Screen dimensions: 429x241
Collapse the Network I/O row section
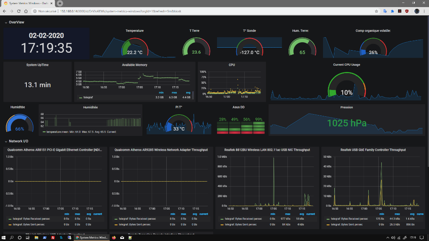[18, 141]
